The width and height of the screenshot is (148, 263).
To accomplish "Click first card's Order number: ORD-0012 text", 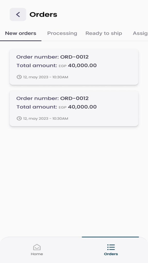I will click(x=52, y=57).
